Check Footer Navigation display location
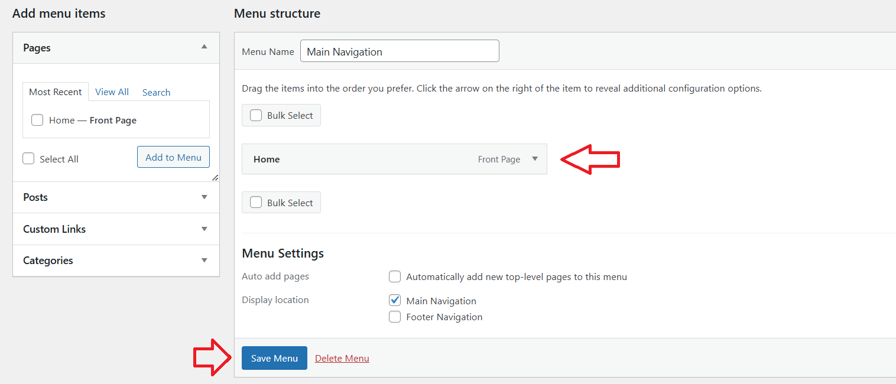The height and width of the screenshot is (384, 896). coord(395,317)
